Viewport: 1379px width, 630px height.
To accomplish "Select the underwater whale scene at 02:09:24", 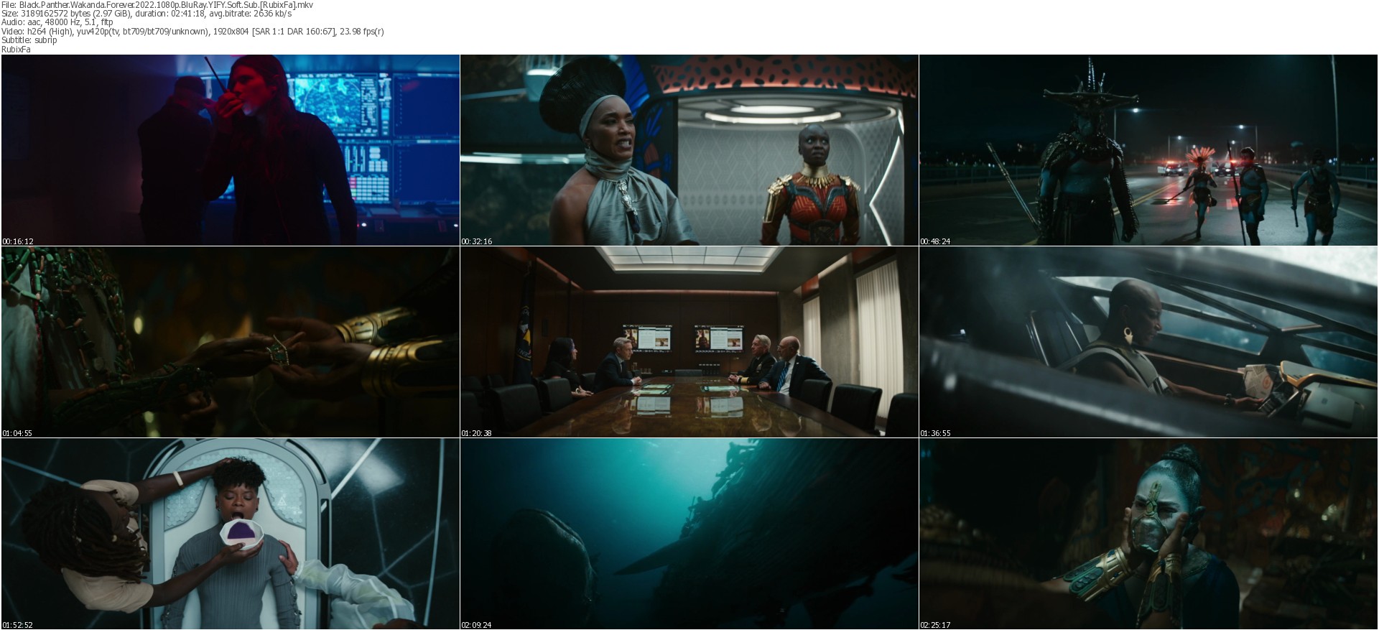I will click(x=689, y=534).
